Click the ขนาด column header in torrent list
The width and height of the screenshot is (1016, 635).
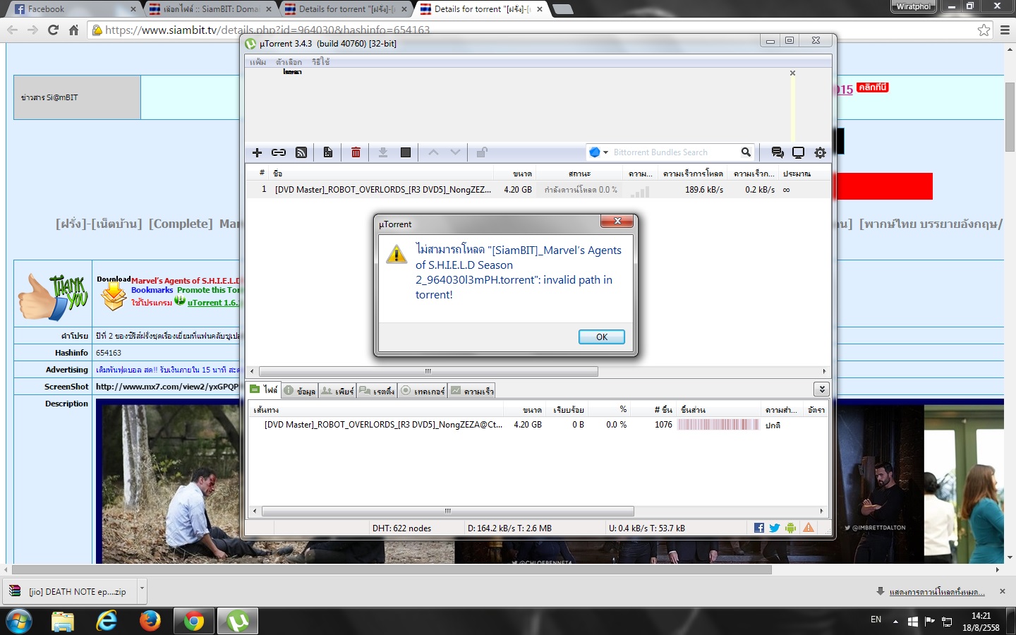[x=515, y=174]
